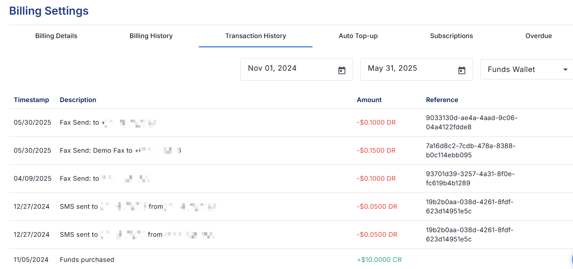Open the Subscriptions tab
Screen dimensions: 573x269
coord(451,36)
